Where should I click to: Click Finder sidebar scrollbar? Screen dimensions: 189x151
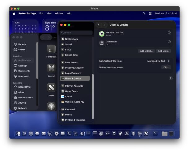click(x=37, y=60)
